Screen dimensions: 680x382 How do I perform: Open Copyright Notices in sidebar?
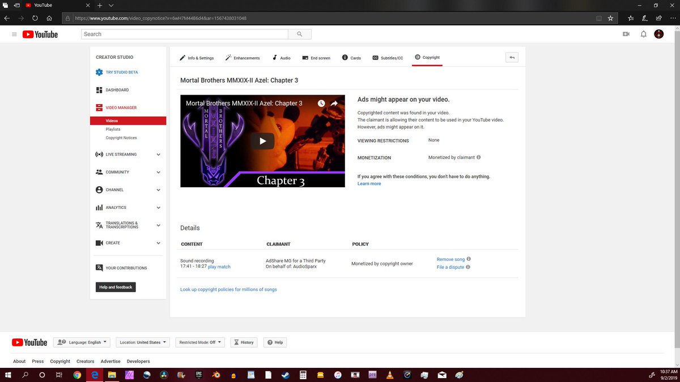(121, 138)
